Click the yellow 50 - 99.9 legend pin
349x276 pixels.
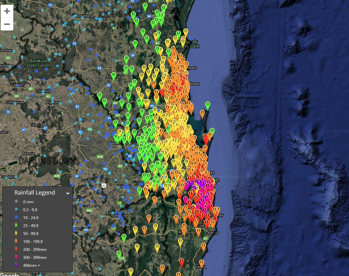coord(16,233)
